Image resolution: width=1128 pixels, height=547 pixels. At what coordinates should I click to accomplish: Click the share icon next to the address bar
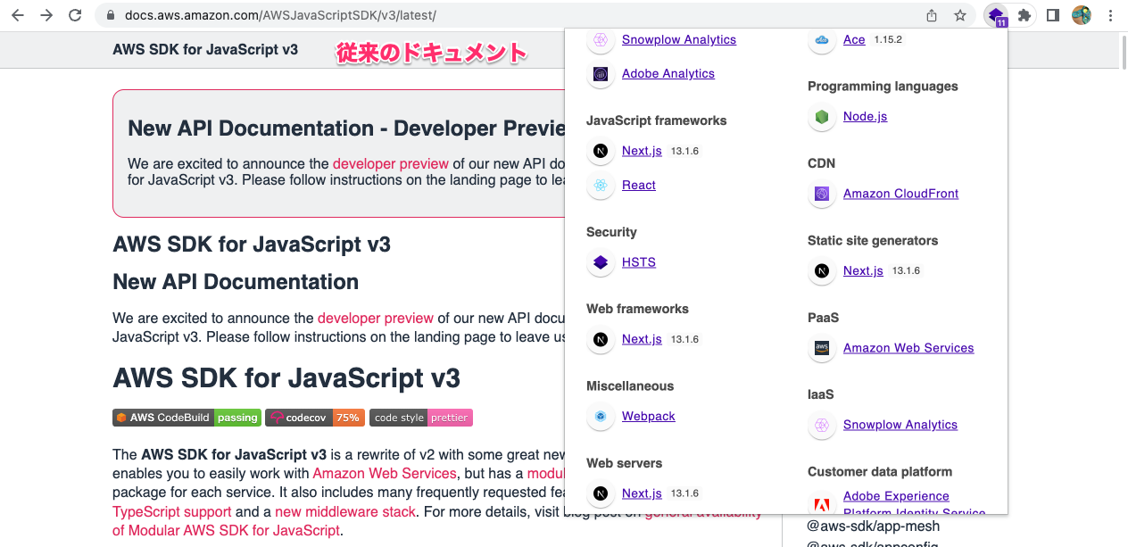(x=931, y=15)
